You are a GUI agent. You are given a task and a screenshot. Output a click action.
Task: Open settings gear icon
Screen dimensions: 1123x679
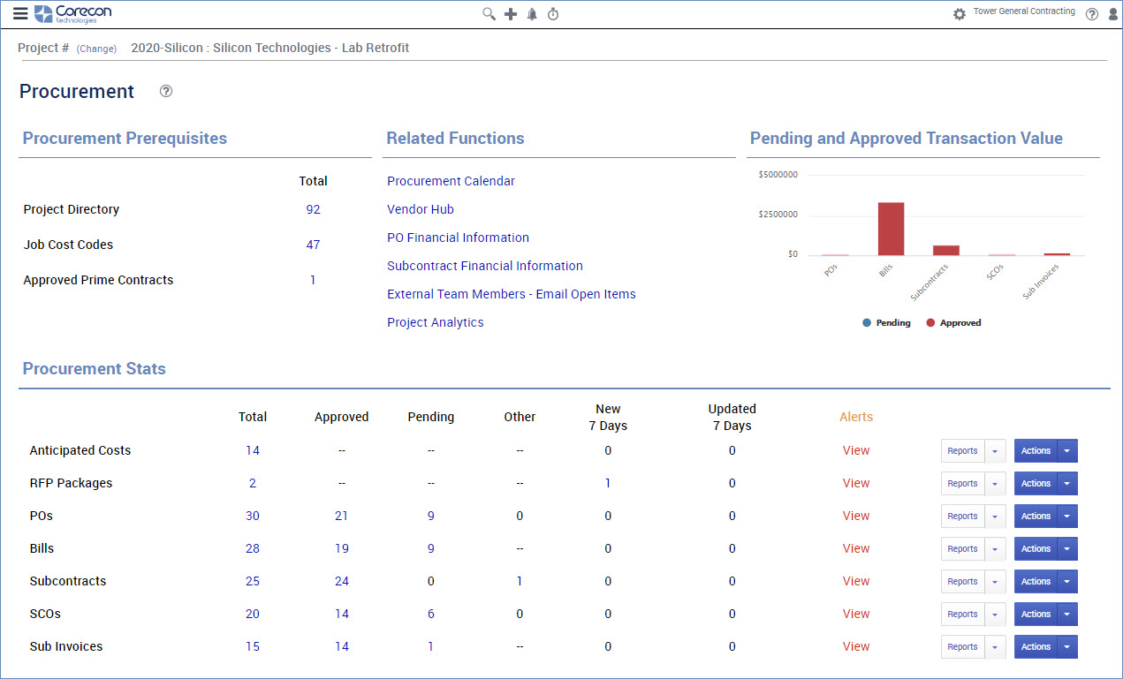[x=960, y=14]
